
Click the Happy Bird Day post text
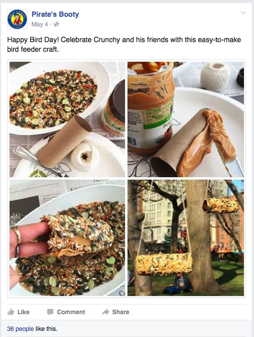(124, 45)
